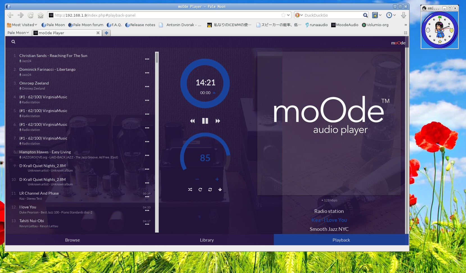Open the Most Visited bookmarks dropdown
Viewport: 466px width, 273px height.
coord(22,25)
